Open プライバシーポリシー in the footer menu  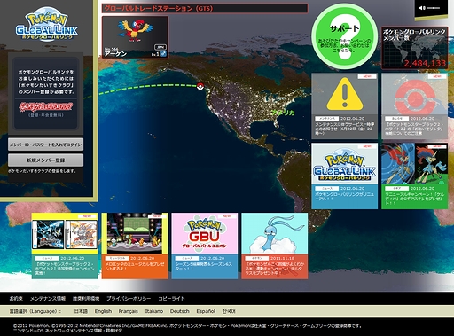point(129,299)
